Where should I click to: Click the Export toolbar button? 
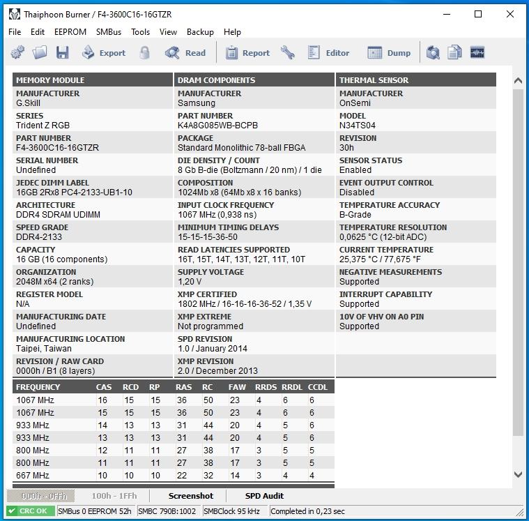tap(103, 53)
